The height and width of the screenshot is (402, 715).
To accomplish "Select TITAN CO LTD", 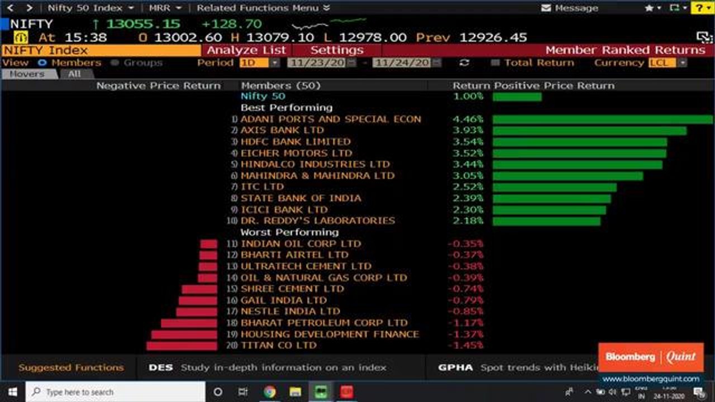I will pos(278,345).
